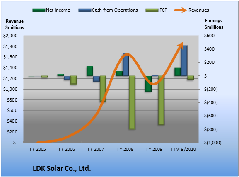
Task: Click the Net Income legend swatch
Action: tap(39, 10)
